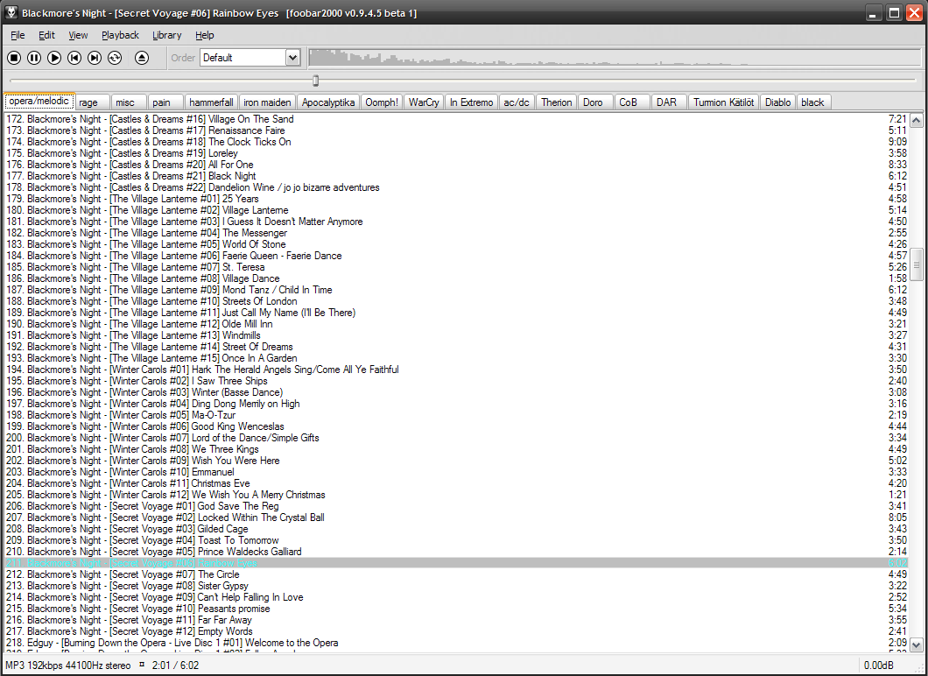The height and width of the screenshot is (676, 928).
Task: Skip to the next track
Action: [95, 58]
